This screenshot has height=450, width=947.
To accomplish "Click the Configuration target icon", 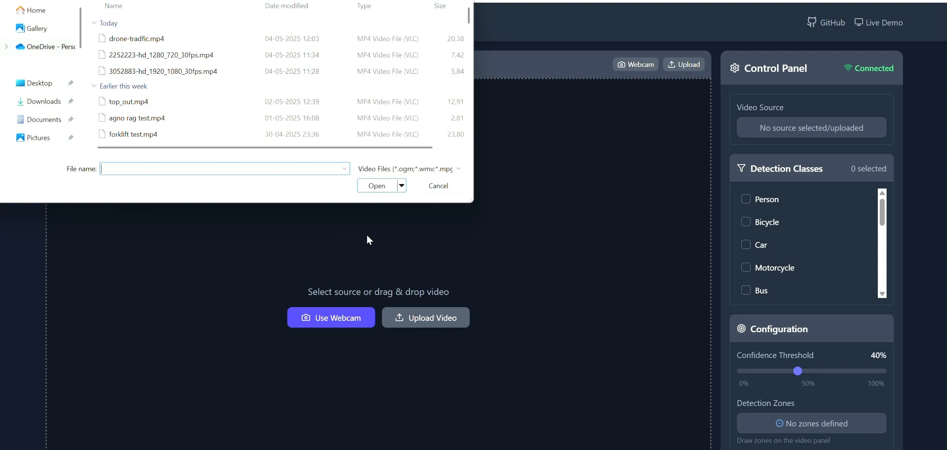I will pyautogui.click(x=741, y=329).
